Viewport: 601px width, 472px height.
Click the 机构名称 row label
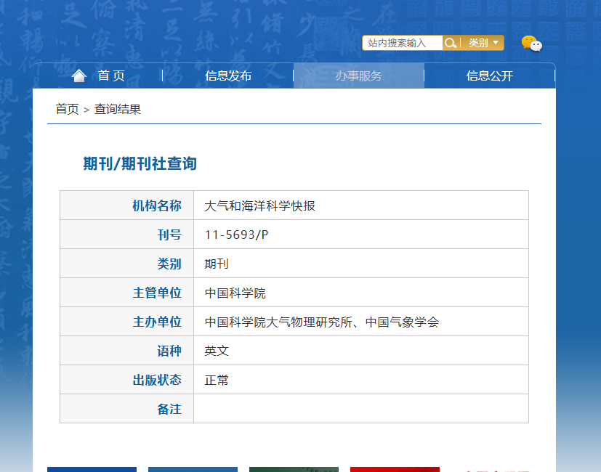pos(157,206)
